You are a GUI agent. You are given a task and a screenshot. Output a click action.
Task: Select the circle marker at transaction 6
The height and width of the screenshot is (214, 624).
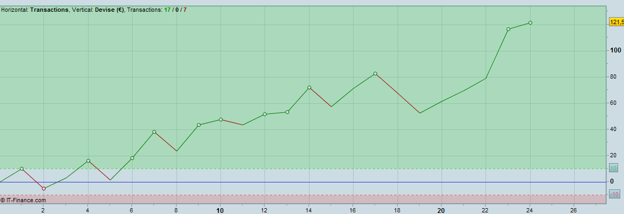[x=132, y=158]
